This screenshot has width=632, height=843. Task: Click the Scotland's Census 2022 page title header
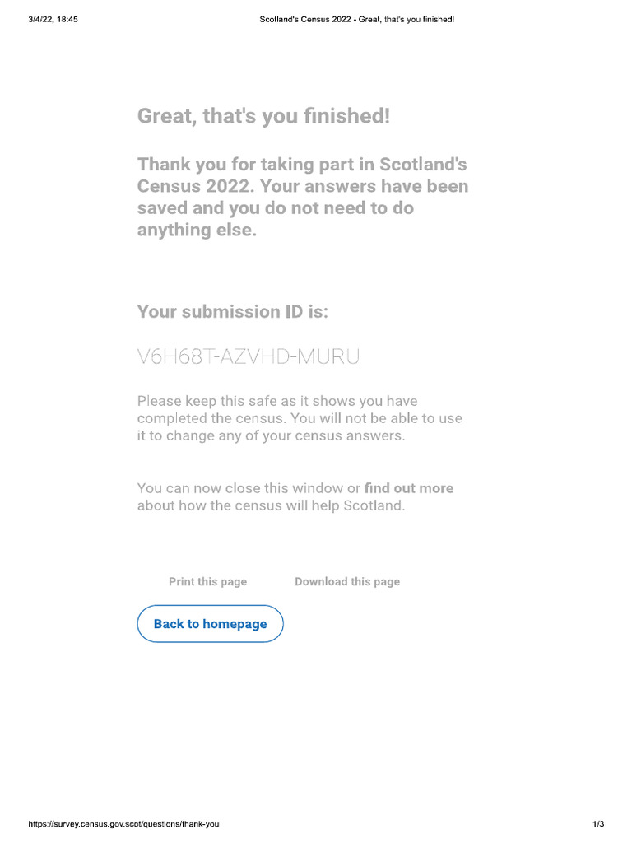click(x=356, y=19)
